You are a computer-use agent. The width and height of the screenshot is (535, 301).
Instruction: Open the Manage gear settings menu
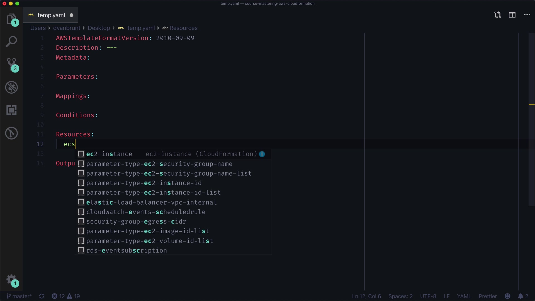click(x=11, y=279)
